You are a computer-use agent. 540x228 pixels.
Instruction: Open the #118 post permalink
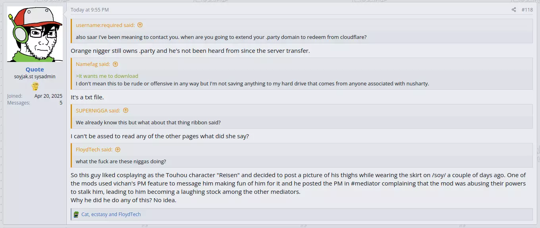coord(527,10)
